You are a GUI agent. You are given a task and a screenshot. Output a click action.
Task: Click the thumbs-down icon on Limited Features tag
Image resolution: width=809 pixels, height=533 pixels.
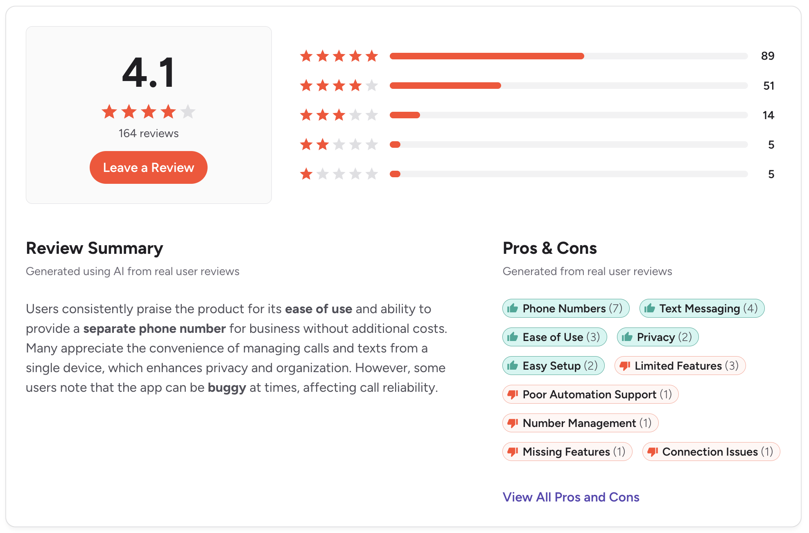pyautogui.click(x=625, y=366)
